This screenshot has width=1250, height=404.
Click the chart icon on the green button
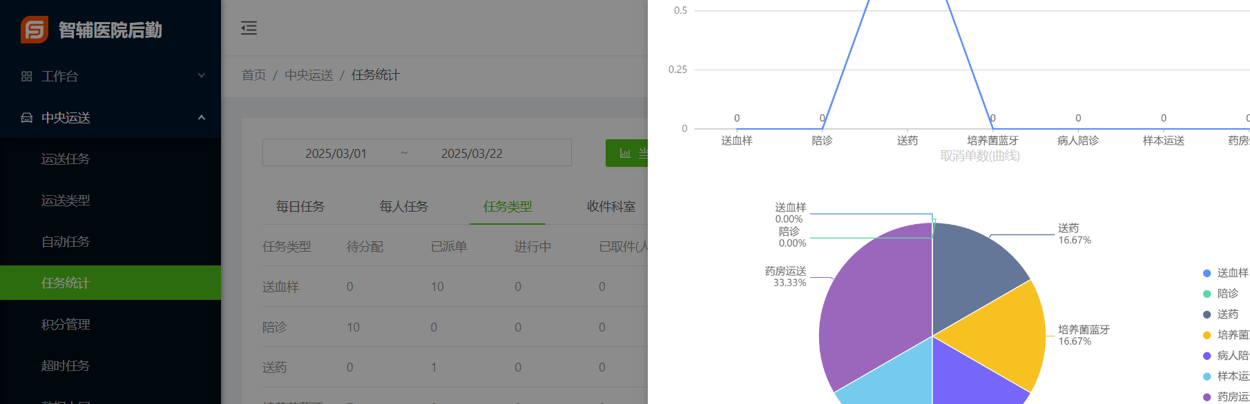(x=625, y=153)
